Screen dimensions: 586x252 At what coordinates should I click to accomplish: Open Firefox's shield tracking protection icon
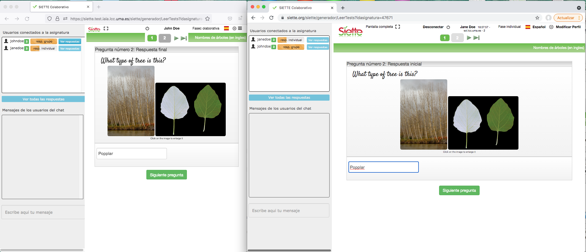click(x=50, y=19)
